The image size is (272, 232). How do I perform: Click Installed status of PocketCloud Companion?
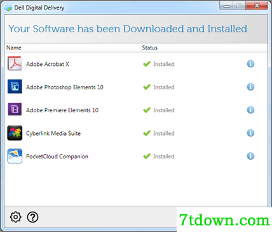point(164,157)
